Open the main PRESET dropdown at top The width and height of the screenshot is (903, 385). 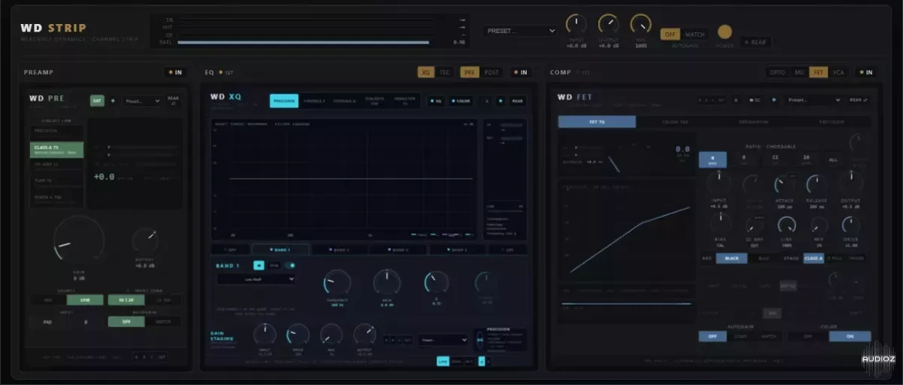pos(520,31)
